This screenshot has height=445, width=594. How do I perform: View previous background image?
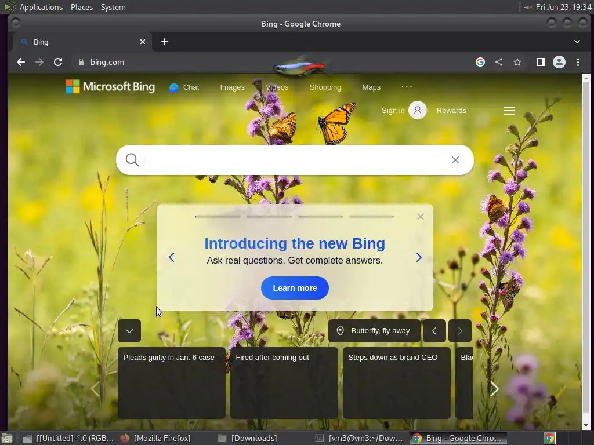click(x=434, y=331)
